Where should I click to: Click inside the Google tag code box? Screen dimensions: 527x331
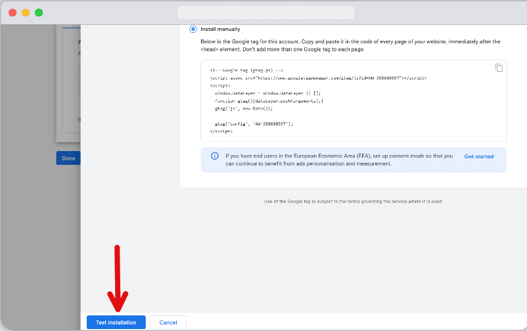coord(354,101)
